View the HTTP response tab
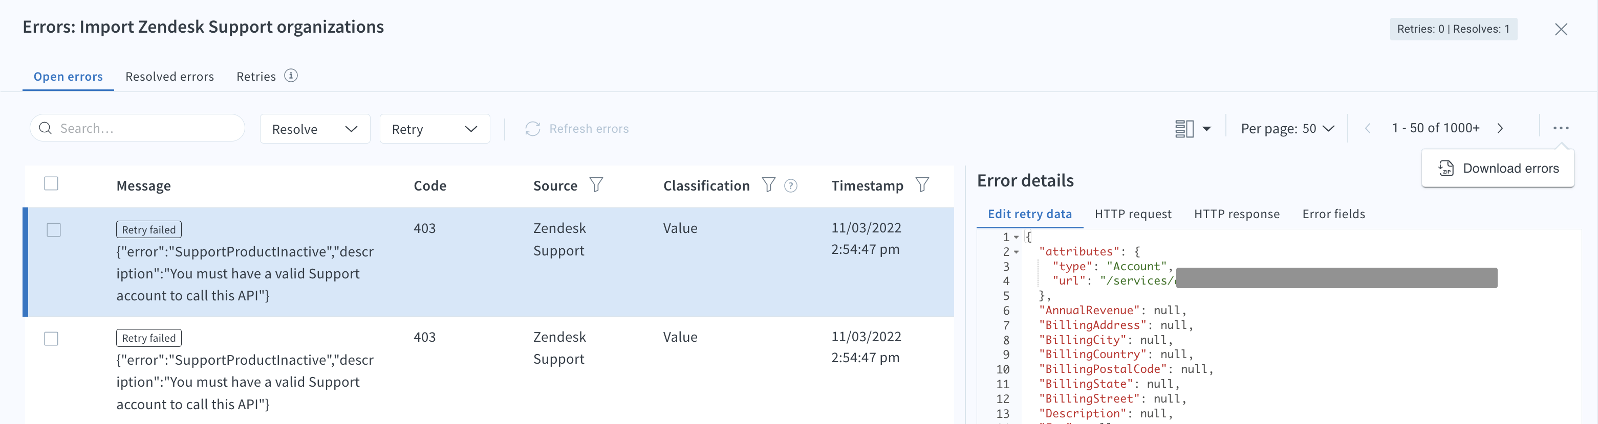The height and width of the screenshot is (424, 1598). point(1236,214)
